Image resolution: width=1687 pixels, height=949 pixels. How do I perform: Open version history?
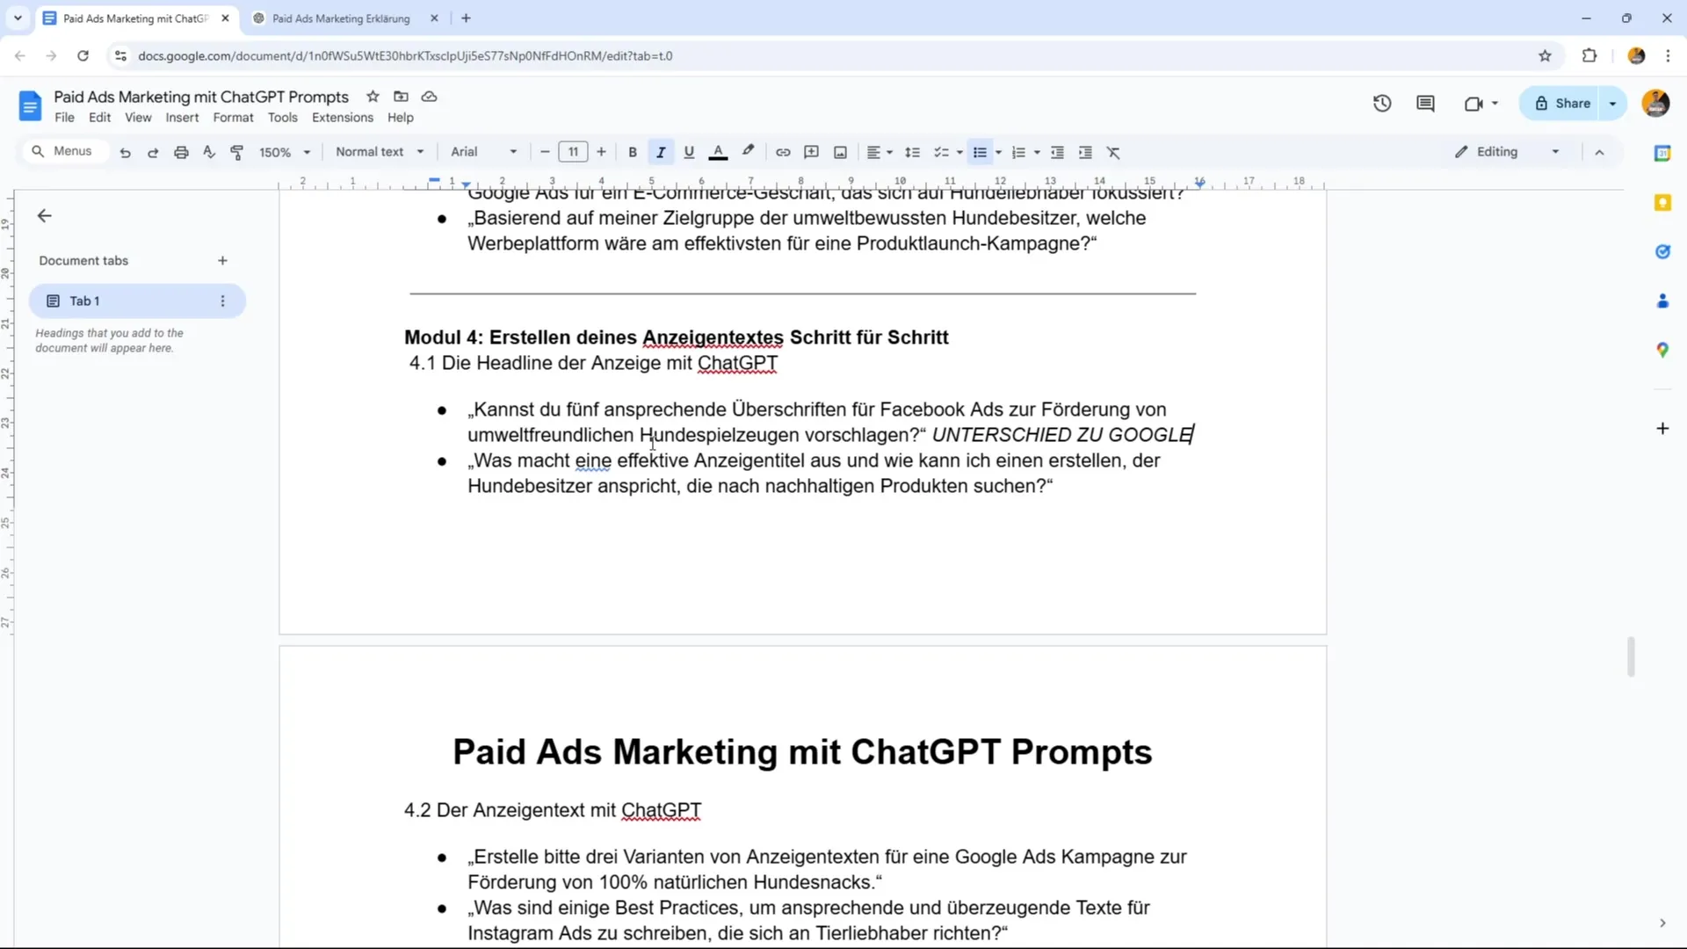[x=1382, y=104]
